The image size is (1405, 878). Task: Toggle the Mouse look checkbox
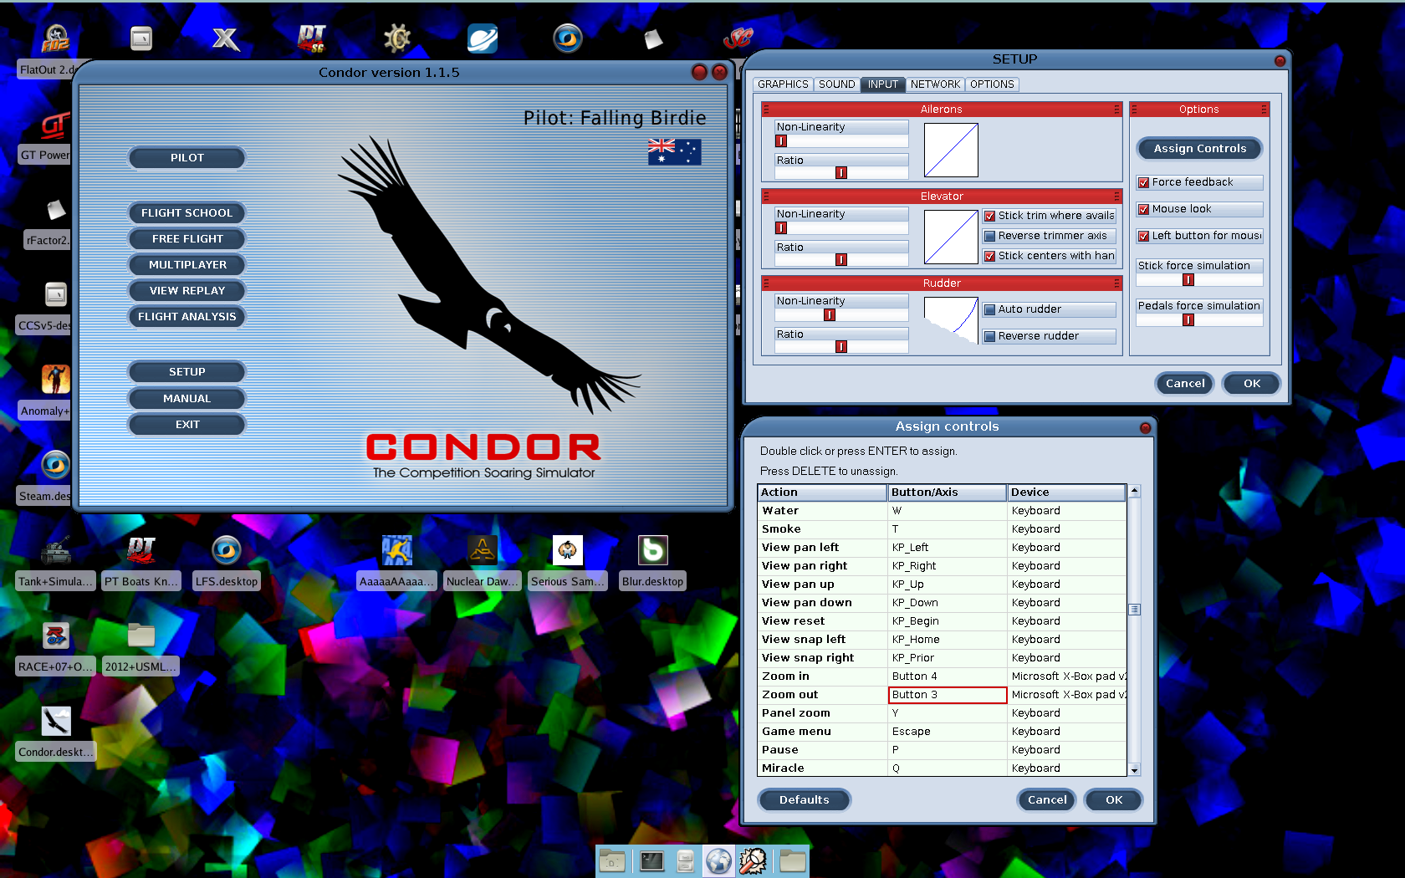coord(1143,209)
